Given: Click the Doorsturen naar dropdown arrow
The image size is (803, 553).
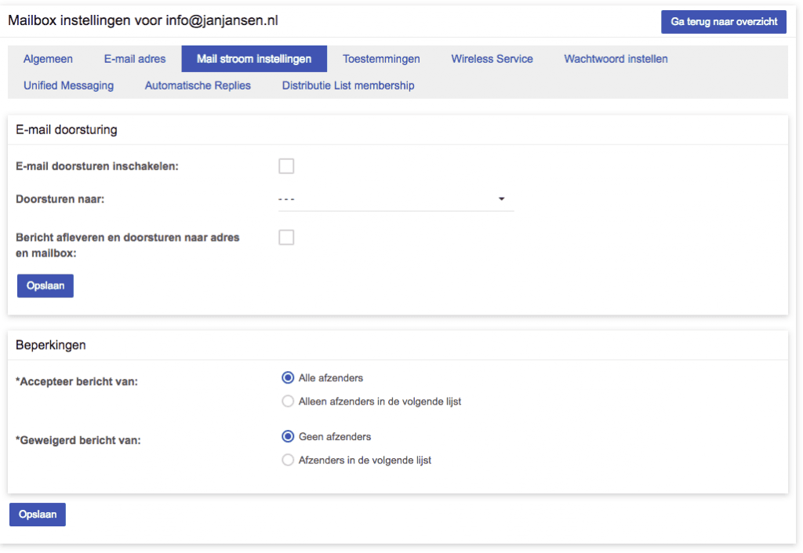Looking at the screenshot, I should click(x=502, y=199).
